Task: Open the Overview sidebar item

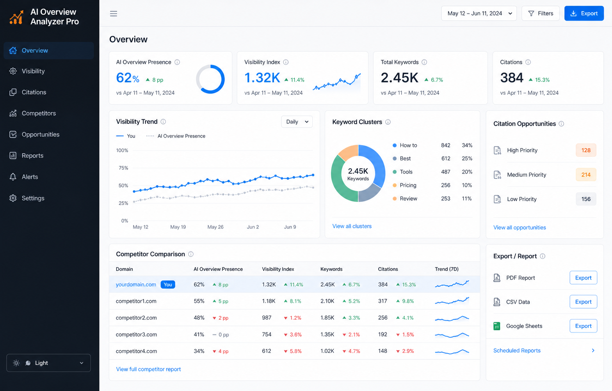Action: tap(49, 51)
